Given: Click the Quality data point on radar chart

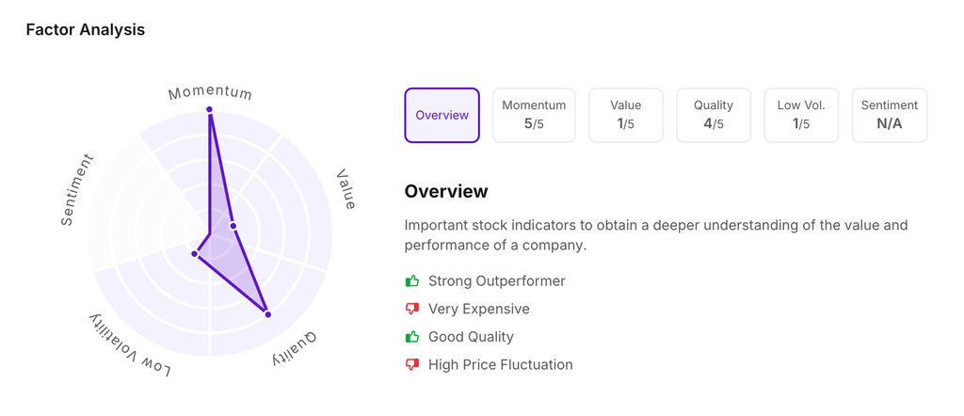Looking at the screenshot, I should click(x=268, y=314).
